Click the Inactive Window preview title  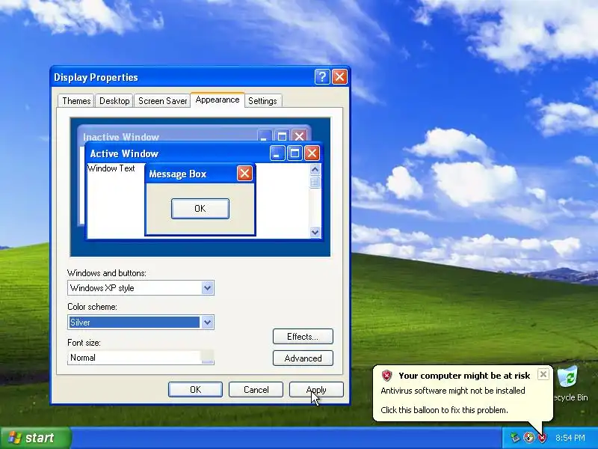pyautogui.click(x=121, y=137)
